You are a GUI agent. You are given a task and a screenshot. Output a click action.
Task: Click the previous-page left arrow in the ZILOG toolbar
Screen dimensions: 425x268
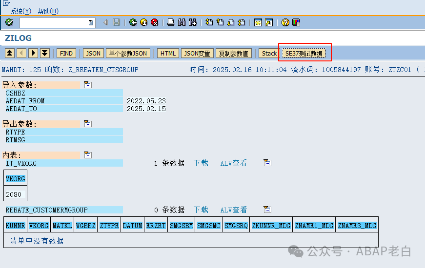pyautogui.click(x=21, y=53)
